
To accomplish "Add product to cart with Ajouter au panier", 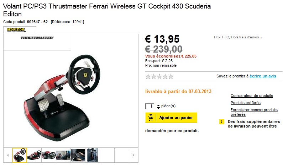I will tap(171, 118).
